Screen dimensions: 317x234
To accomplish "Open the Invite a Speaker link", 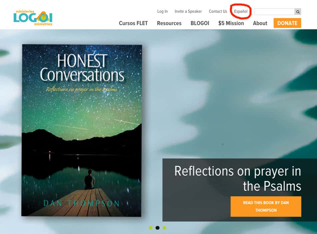I will [188, 12].
